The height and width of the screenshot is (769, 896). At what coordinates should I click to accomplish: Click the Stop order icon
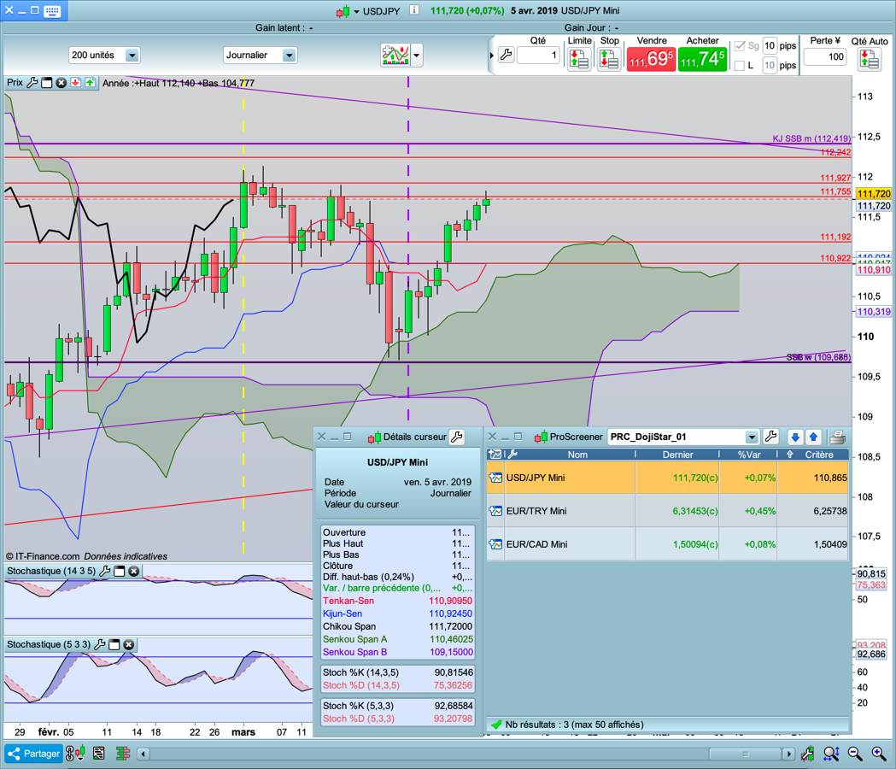(609, 59)
